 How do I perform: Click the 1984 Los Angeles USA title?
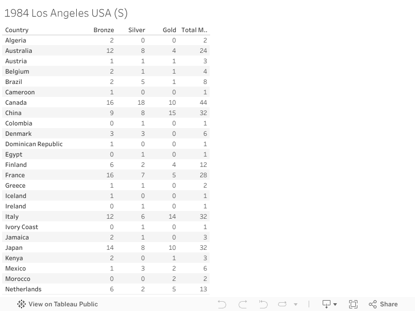tap(66, 13)
